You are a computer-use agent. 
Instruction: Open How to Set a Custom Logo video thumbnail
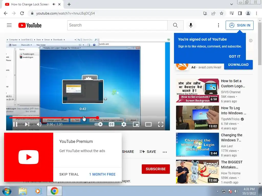click(x=197, y=91)
